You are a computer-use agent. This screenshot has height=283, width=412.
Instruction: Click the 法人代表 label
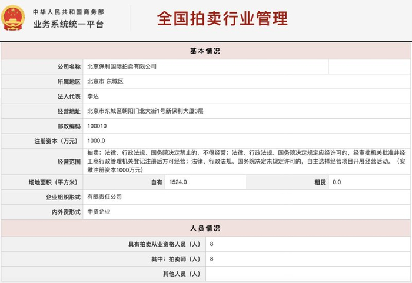69,96
